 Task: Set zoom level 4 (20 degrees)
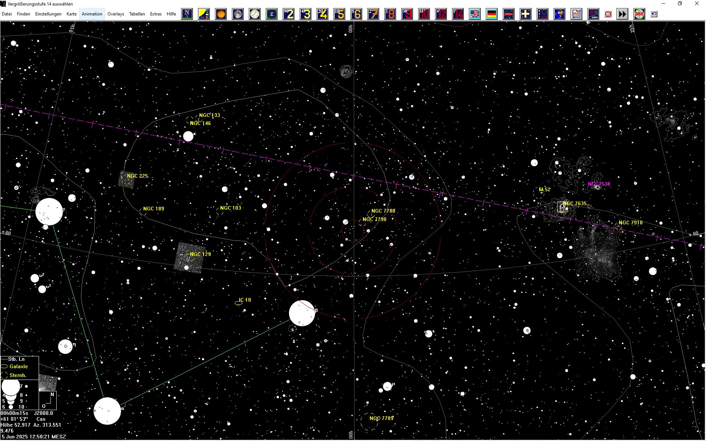pos(322,14)
